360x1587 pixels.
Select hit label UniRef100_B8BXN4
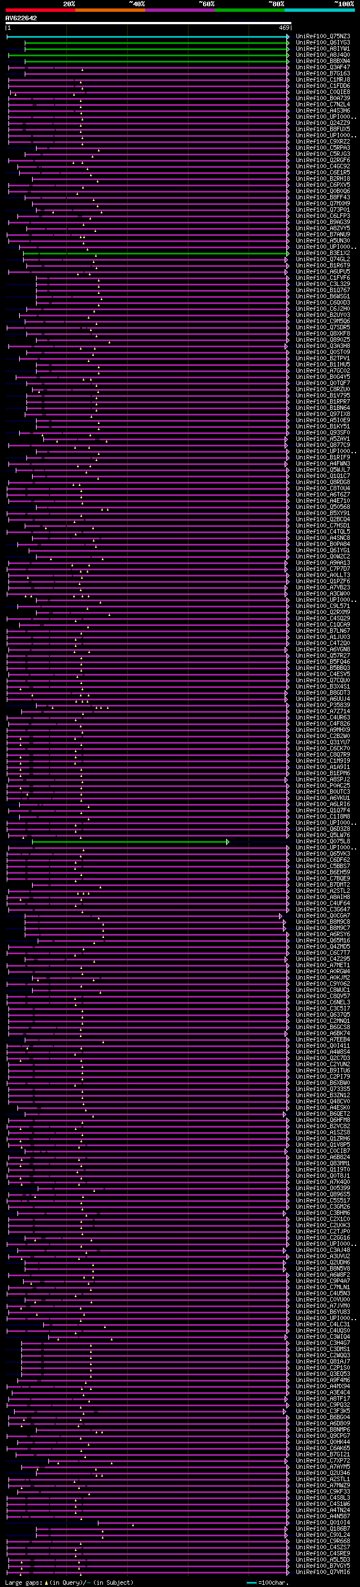[323, 61]
